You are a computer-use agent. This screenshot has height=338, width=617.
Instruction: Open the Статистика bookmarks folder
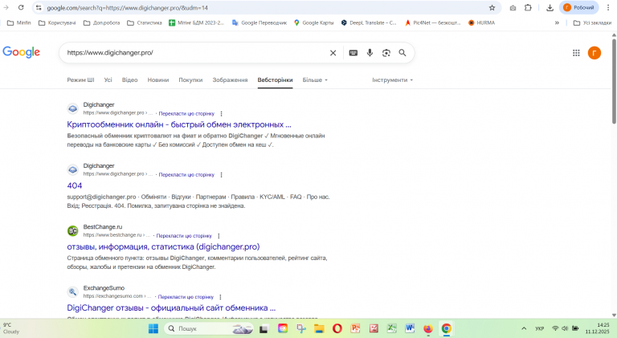(145, 22)
